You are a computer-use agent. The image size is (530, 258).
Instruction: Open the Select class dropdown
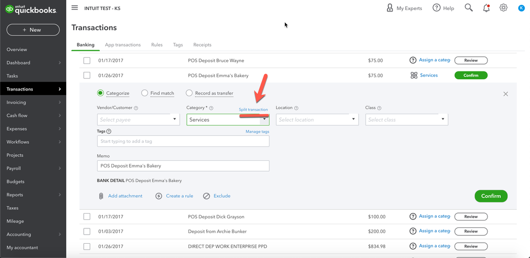pos(406,119)
